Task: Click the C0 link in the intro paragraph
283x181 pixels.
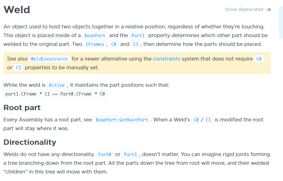Action: 114,44
